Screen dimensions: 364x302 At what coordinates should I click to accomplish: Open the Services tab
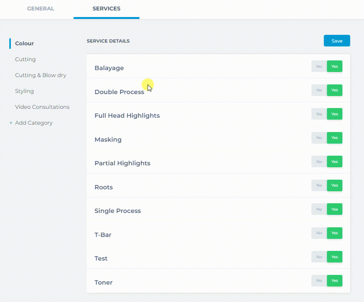pos(106,9)
